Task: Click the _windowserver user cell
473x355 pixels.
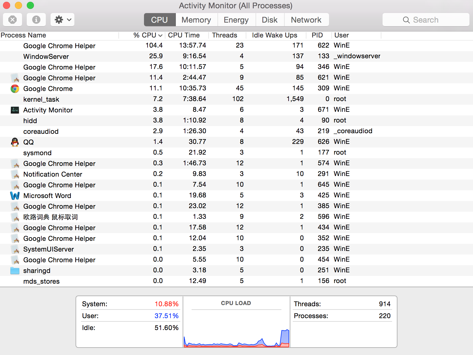Action: point(357,56)
